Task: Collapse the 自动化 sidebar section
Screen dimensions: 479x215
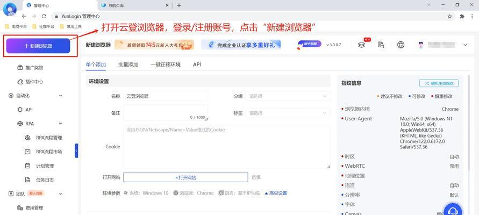Action: tap(61, 96)
